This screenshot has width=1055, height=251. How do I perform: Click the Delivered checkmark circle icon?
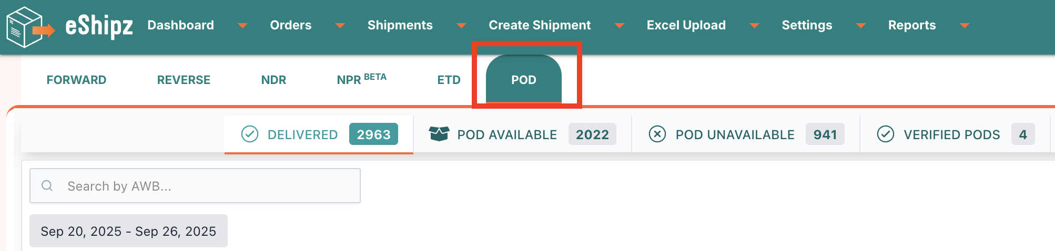[x=250, y=134]
